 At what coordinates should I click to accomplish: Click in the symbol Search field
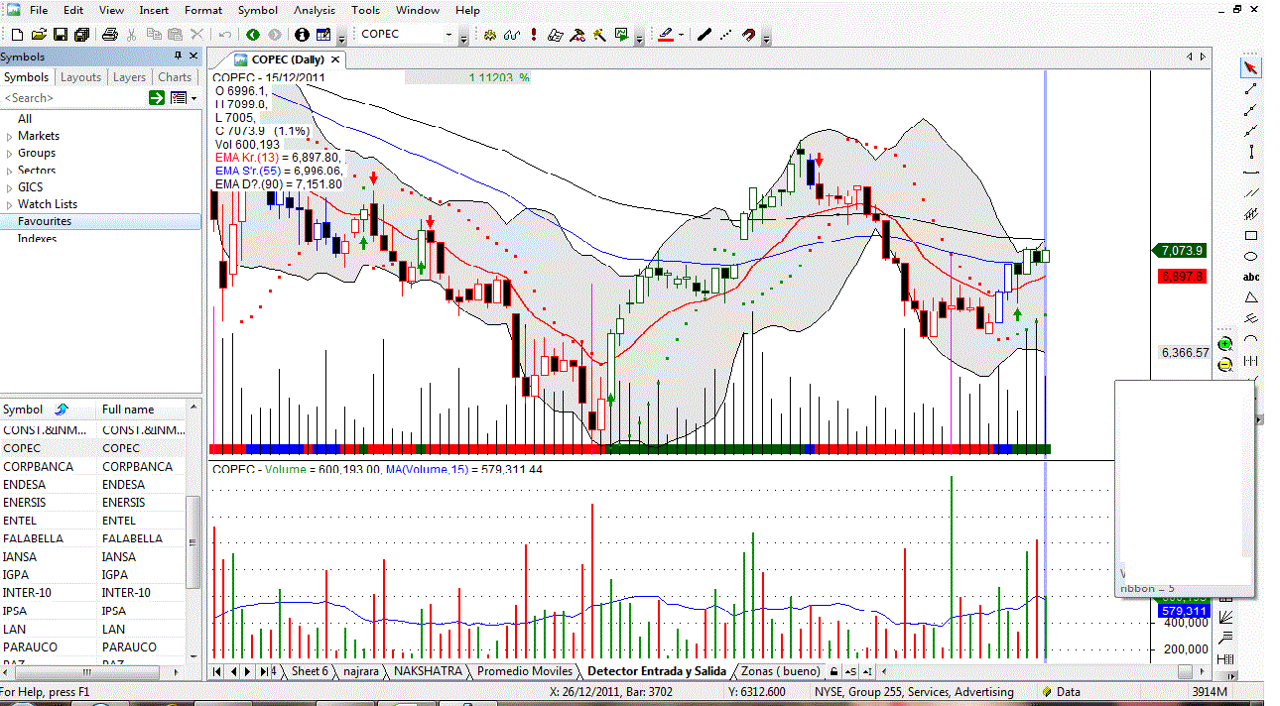[x=73, y=97]
